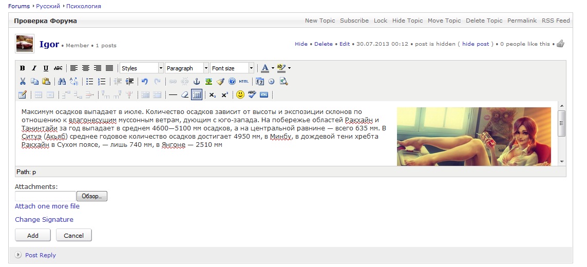Edit HTML source via the HTML text icon
This screenshot has width=587, height=267.
(244, 81)
